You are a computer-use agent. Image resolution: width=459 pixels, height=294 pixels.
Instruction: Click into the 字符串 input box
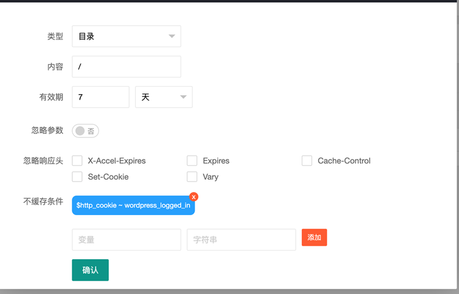(241, 240)
